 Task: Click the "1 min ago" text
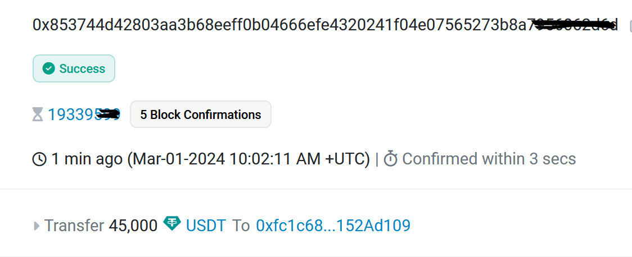(x=87, y=159)
